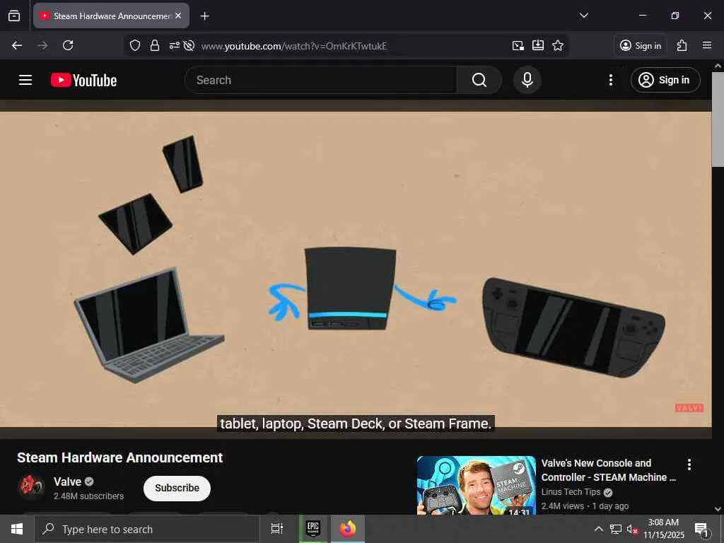
Task: Open Epic Games Launcher from taskbar
Action: 313,529
